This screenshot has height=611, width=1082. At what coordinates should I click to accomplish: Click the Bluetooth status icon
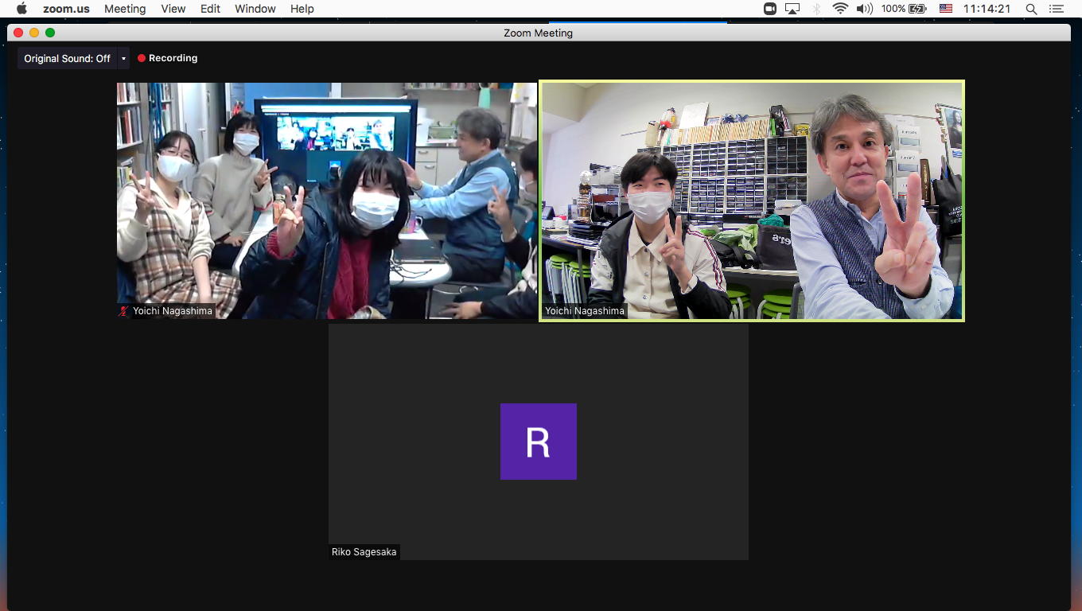point(816,9)
